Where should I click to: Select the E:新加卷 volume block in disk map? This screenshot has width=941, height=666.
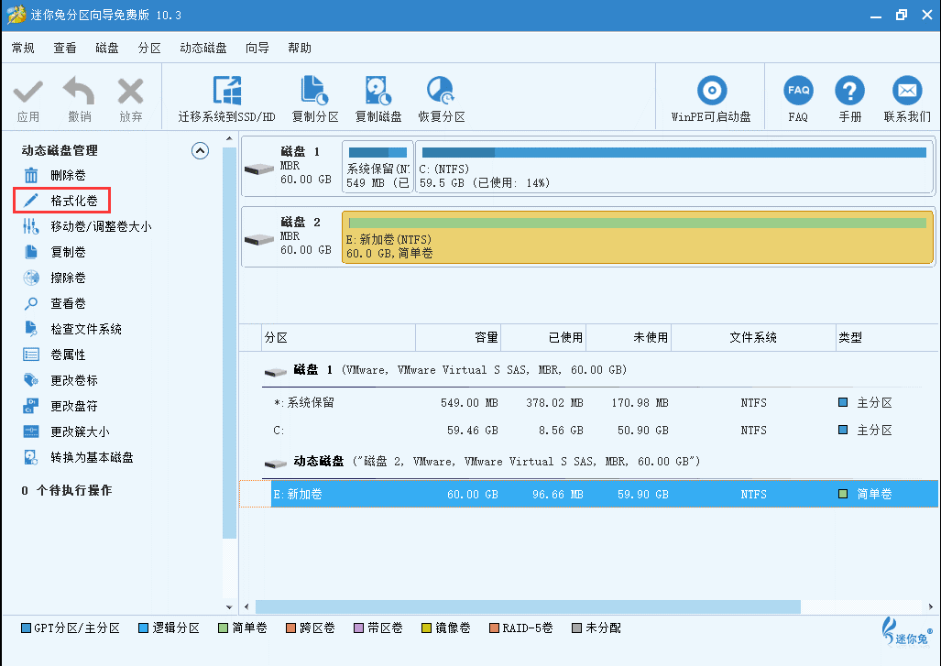(638, 237)
